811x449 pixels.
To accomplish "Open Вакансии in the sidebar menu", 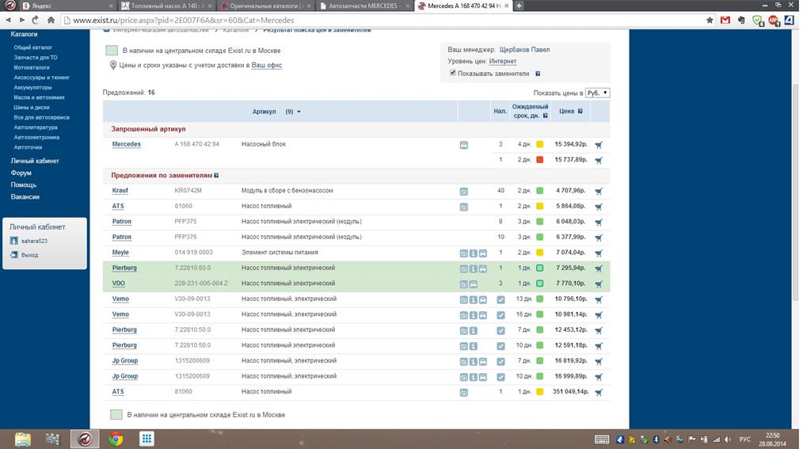I will 25,196.
